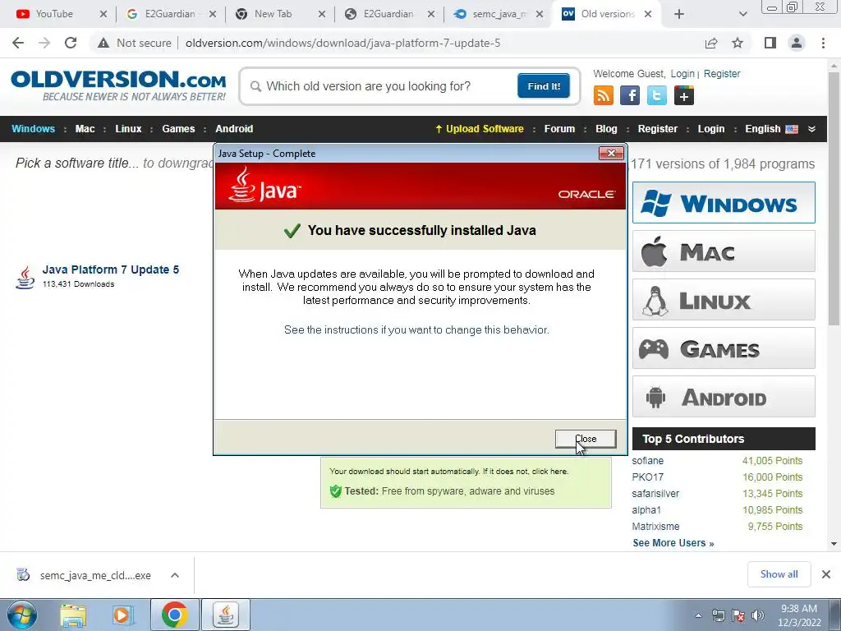Expand the download item options arrow
This screenshot has width=841, height=631.
[175, 575]
